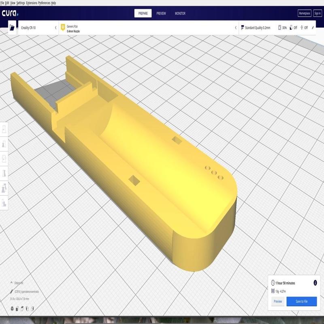Click the 31.8 x 126.0 x 7.8 mm dimensions
The width and height of the screenshot is (324, 324).
(19, 299)
